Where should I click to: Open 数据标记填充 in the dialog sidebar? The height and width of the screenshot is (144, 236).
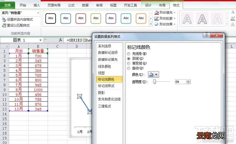(x=109, y=60)
